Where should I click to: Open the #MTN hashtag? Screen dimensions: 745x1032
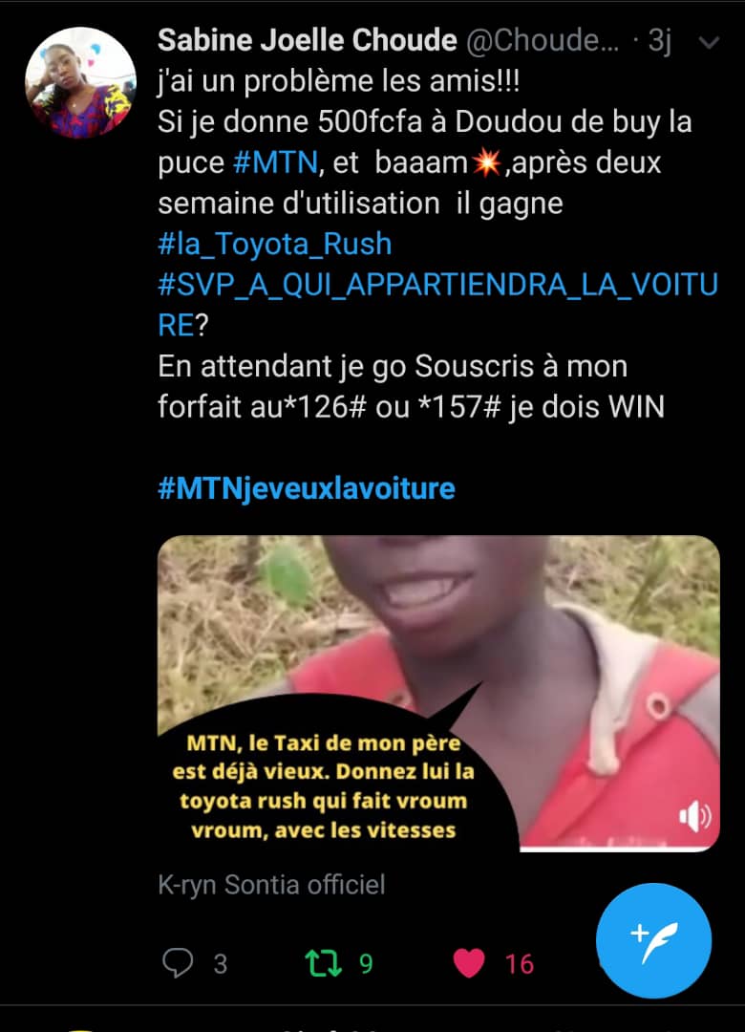[276, 162]
